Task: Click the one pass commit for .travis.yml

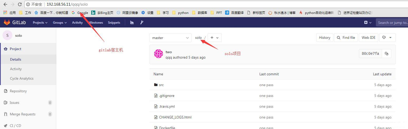Action: click(x=266, y=106)
